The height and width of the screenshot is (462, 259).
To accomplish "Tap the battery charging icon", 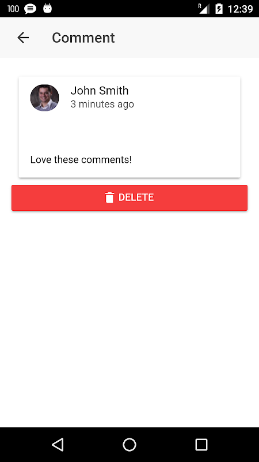I will tap(219, 9).
